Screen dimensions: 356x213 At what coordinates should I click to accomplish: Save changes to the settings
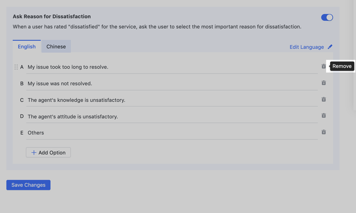pos(28,185)
